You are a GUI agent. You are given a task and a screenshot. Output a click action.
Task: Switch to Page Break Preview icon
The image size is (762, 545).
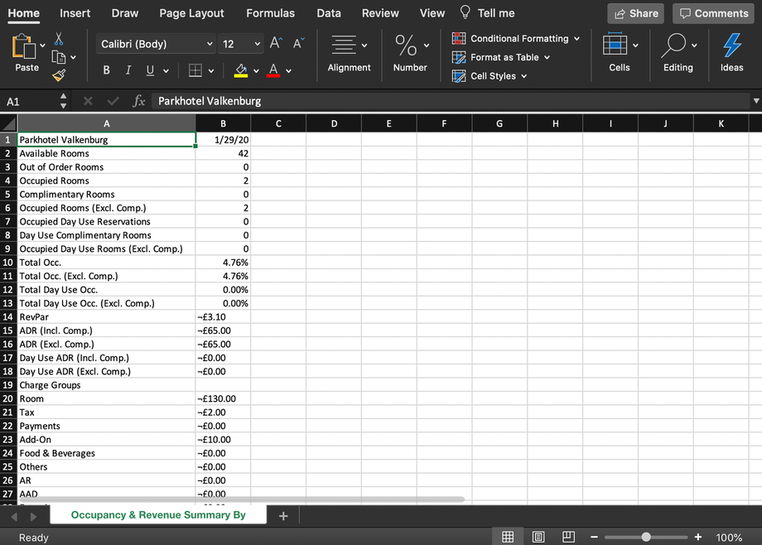click(568, 537)
